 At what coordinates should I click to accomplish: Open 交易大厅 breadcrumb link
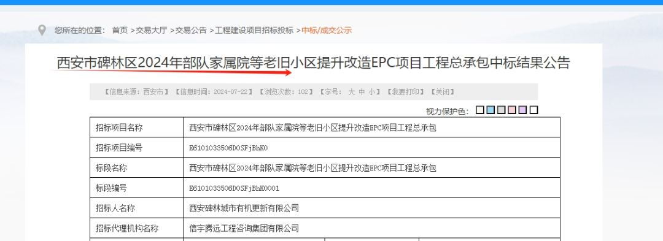(x=152, y=31)
